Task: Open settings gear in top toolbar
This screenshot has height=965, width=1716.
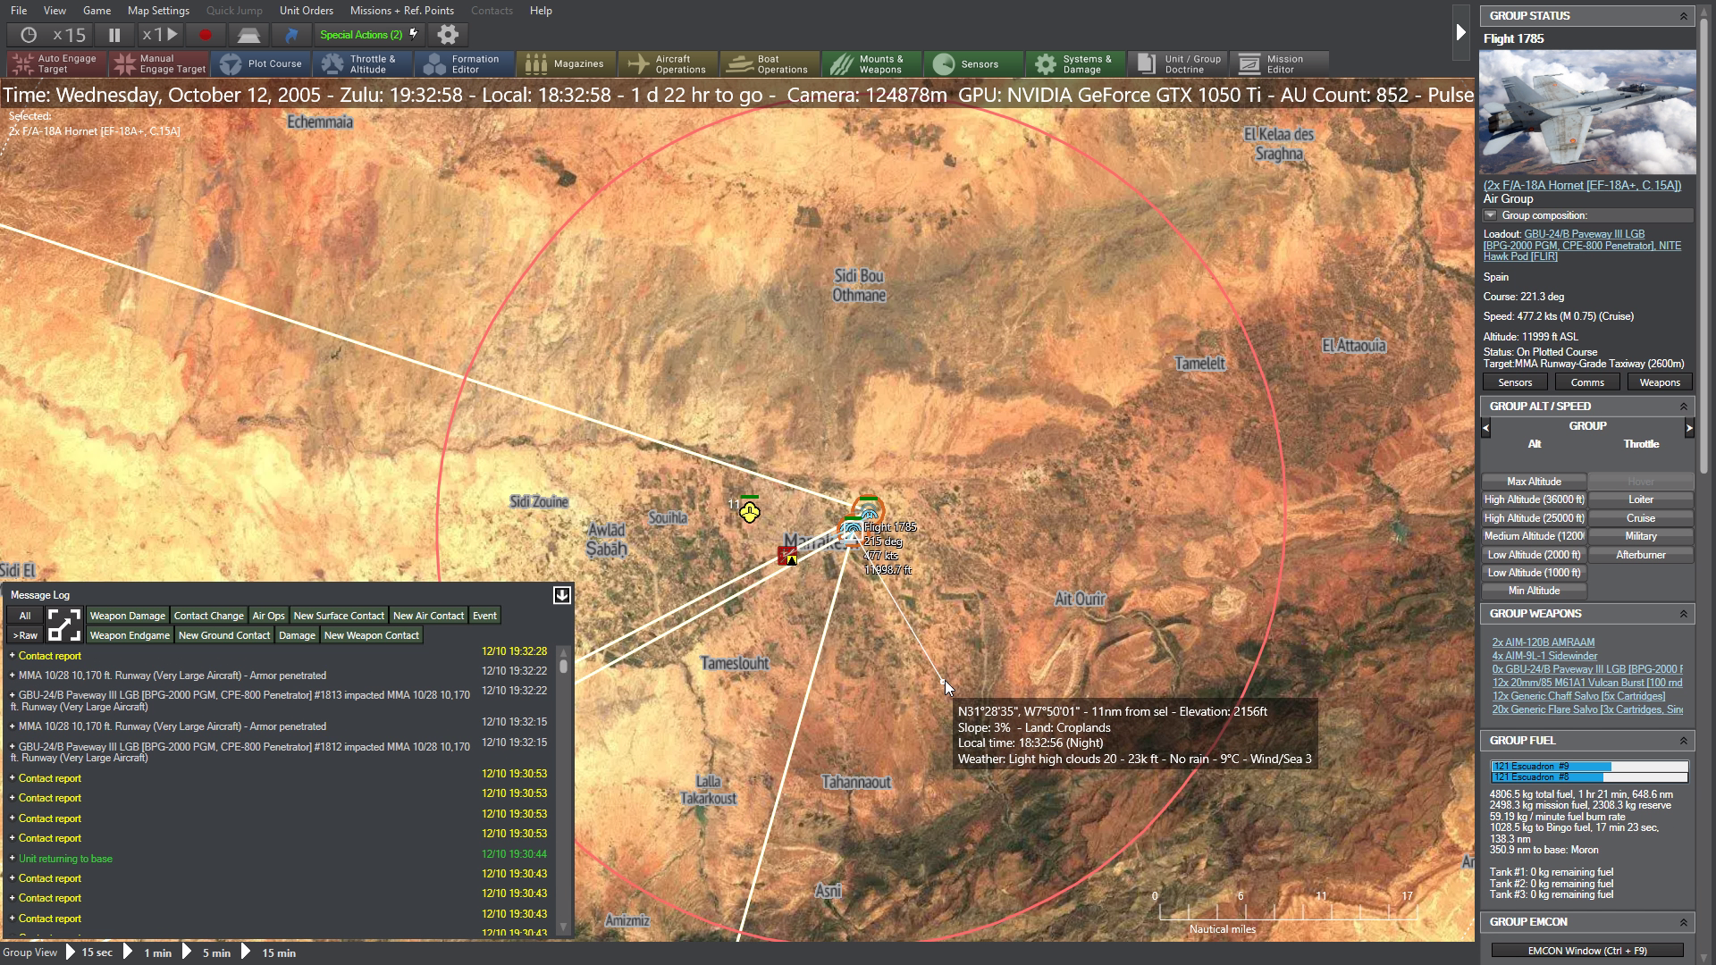Action: pyautogui.click(x=448, y=35)
